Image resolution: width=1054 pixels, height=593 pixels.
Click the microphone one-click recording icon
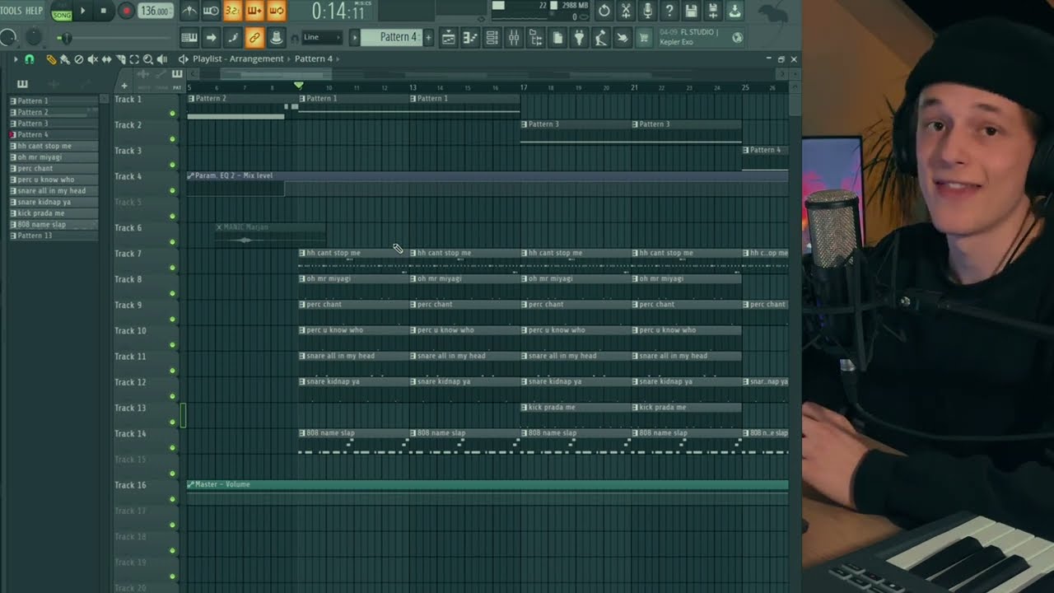click(647, 11)
